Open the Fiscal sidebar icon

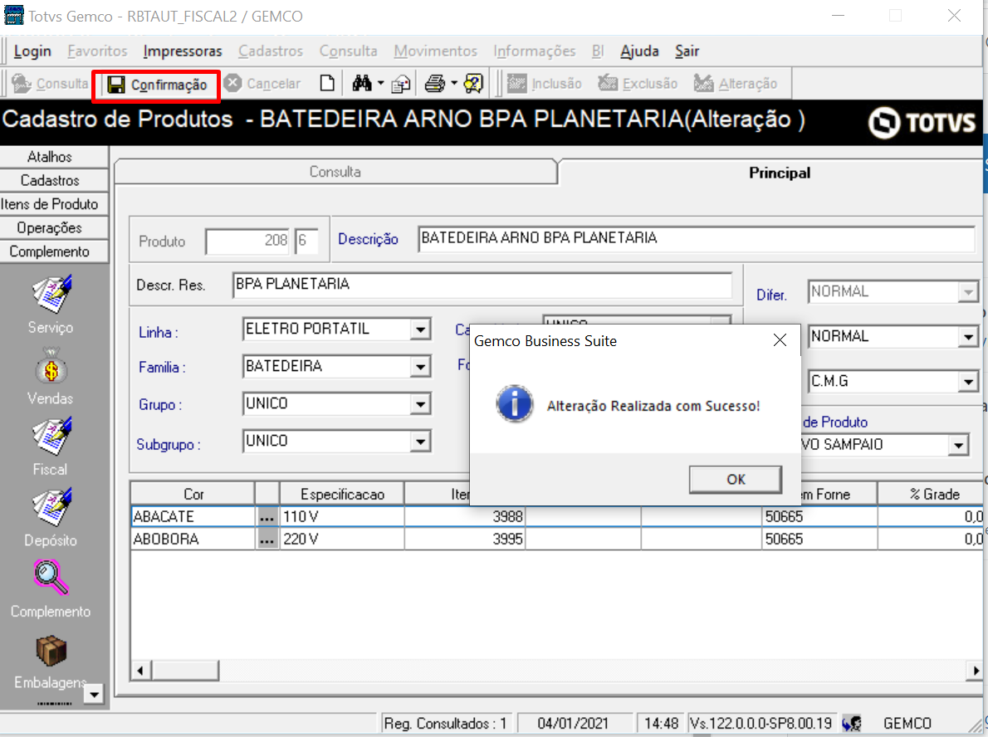click(x=51, y=437)
